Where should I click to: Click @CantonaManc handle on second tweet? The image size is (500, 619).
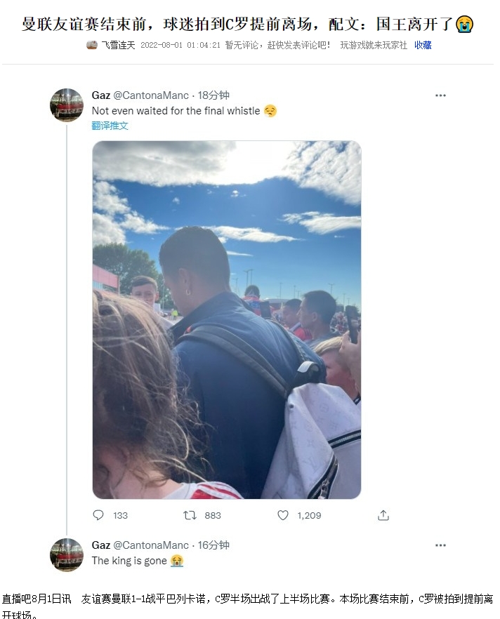pos(151,545)
